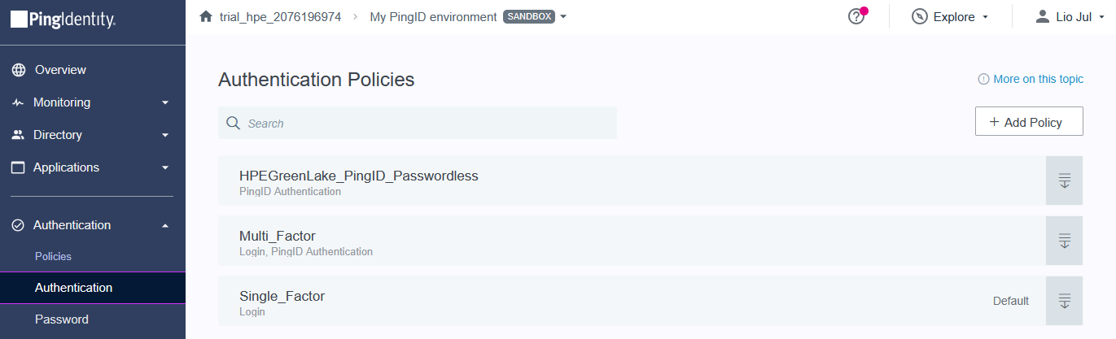Expand the Applications sidebar section
The height and width of the screenshot is (339, 1116).
(x=165, y=167)
